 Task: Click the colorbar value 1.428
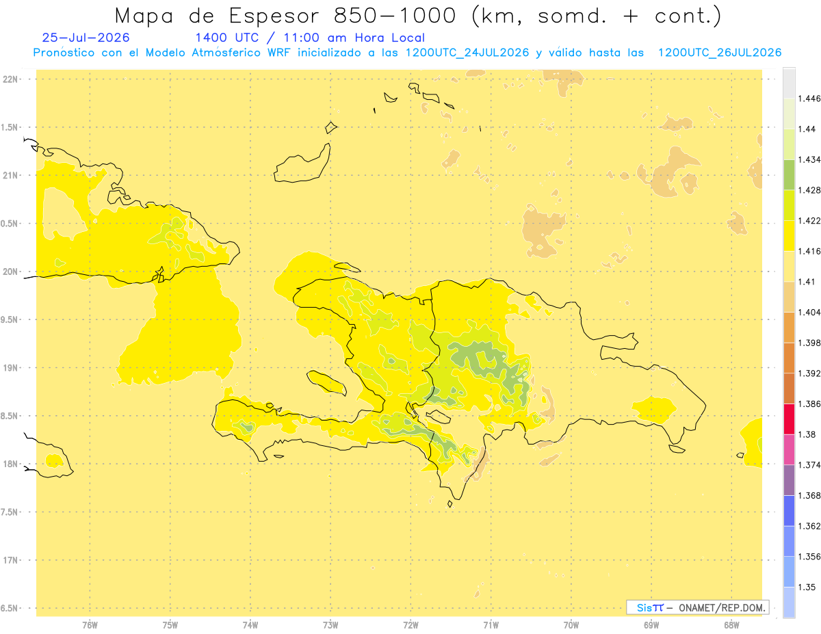tap(809, 190)
